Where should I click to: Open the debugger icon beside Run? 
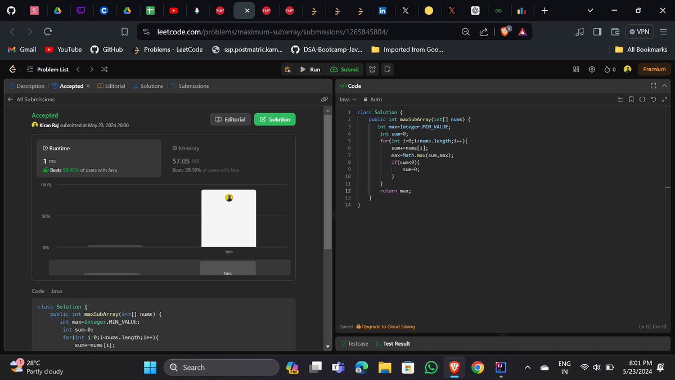coord(287,69)
